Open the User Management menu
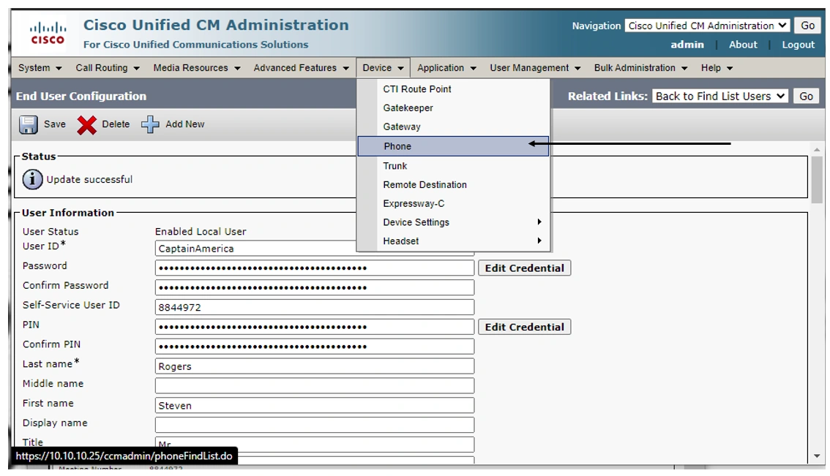Viewport: 830px width, 476px height. (534, 68)
